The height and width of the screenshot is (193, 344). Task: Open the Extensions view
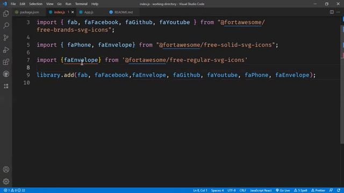[x=6, y=62]
